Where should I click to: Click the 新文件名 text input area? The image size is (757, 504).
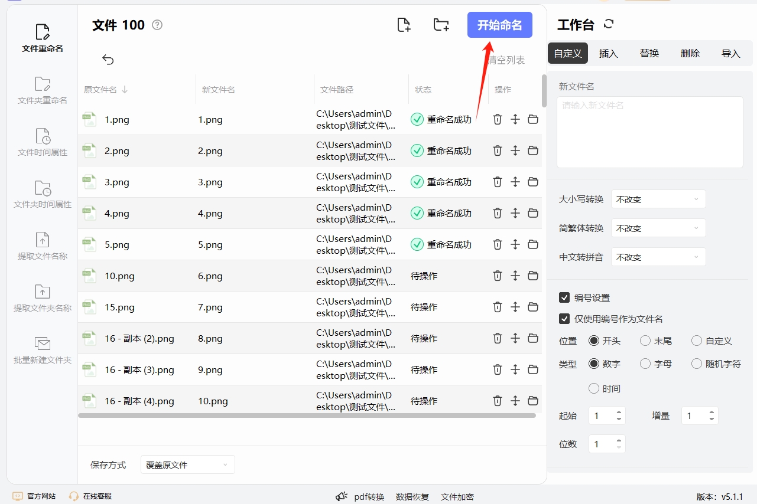tap(650, 132)
